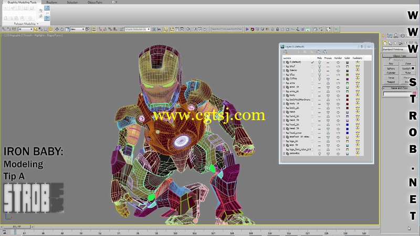The height and width of the screenshot is (236, 420).
Task: Set body as the current layer
Action: point(312,95)
